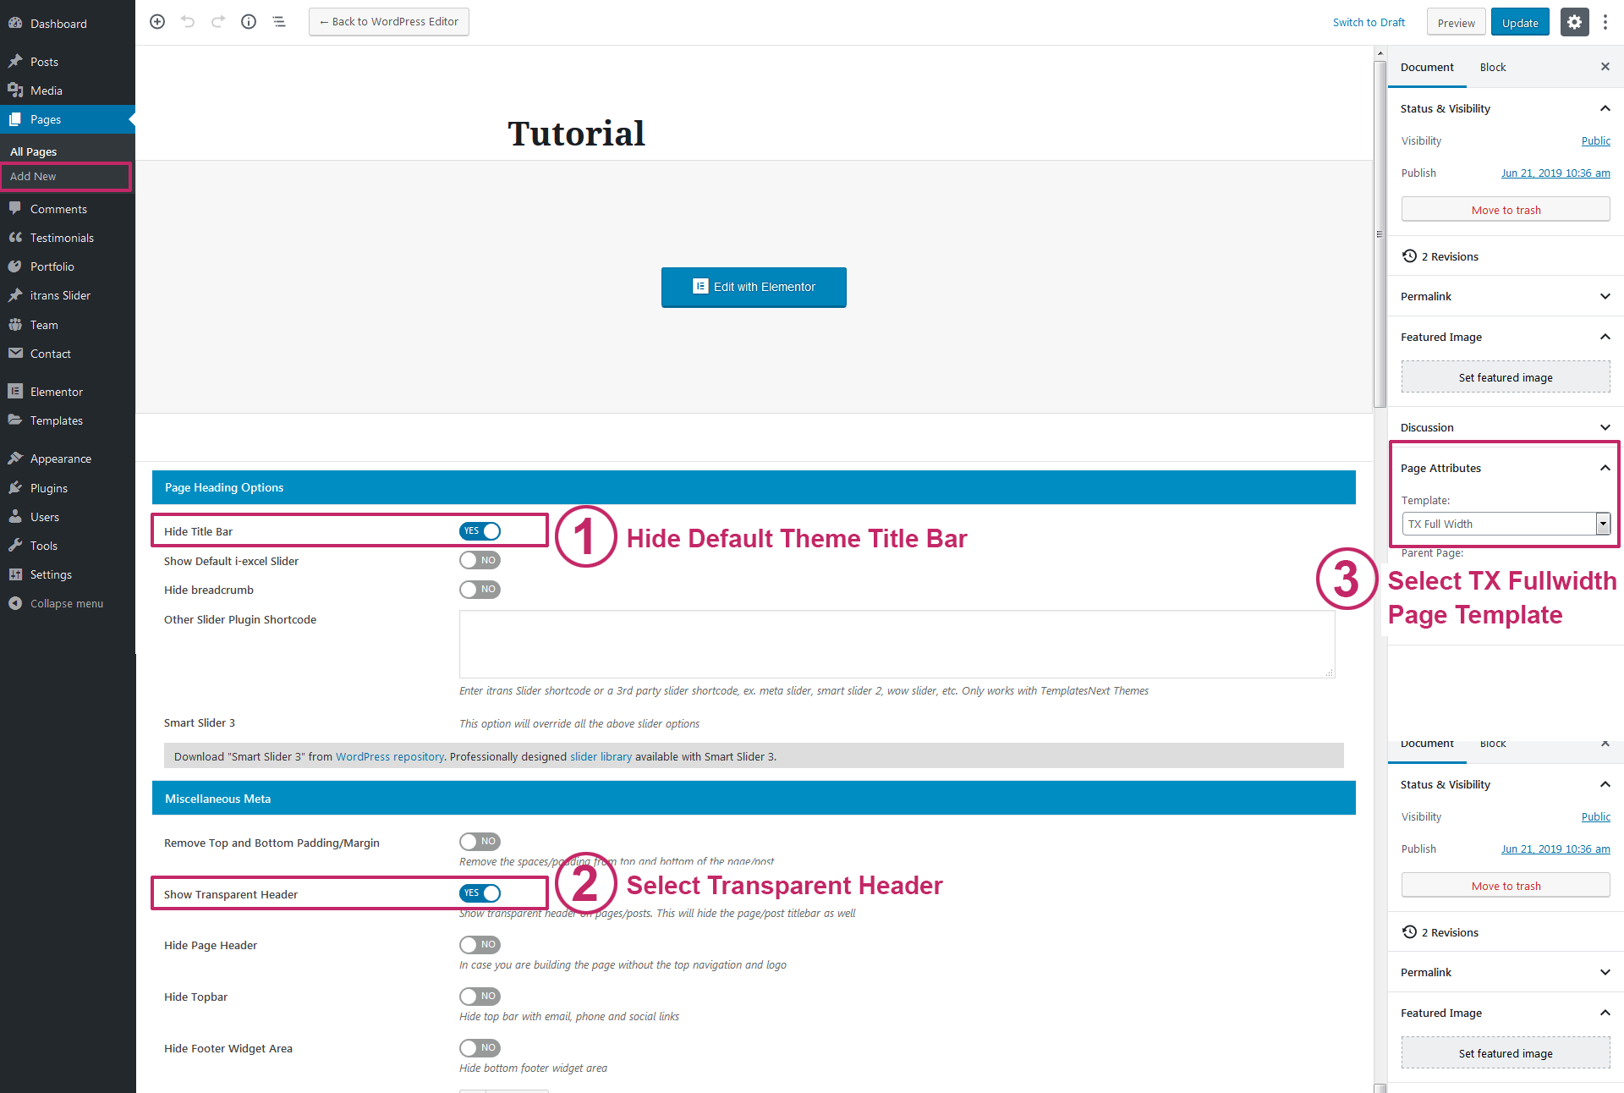Click in the Other Slider Plugin Shortcode textarea
The width and height of the screenshot is (1624, 1093).
(897, 644)
